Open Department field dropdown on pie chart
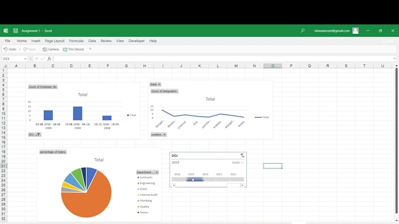This screenshot has width=399, height=224. [148, 172]
